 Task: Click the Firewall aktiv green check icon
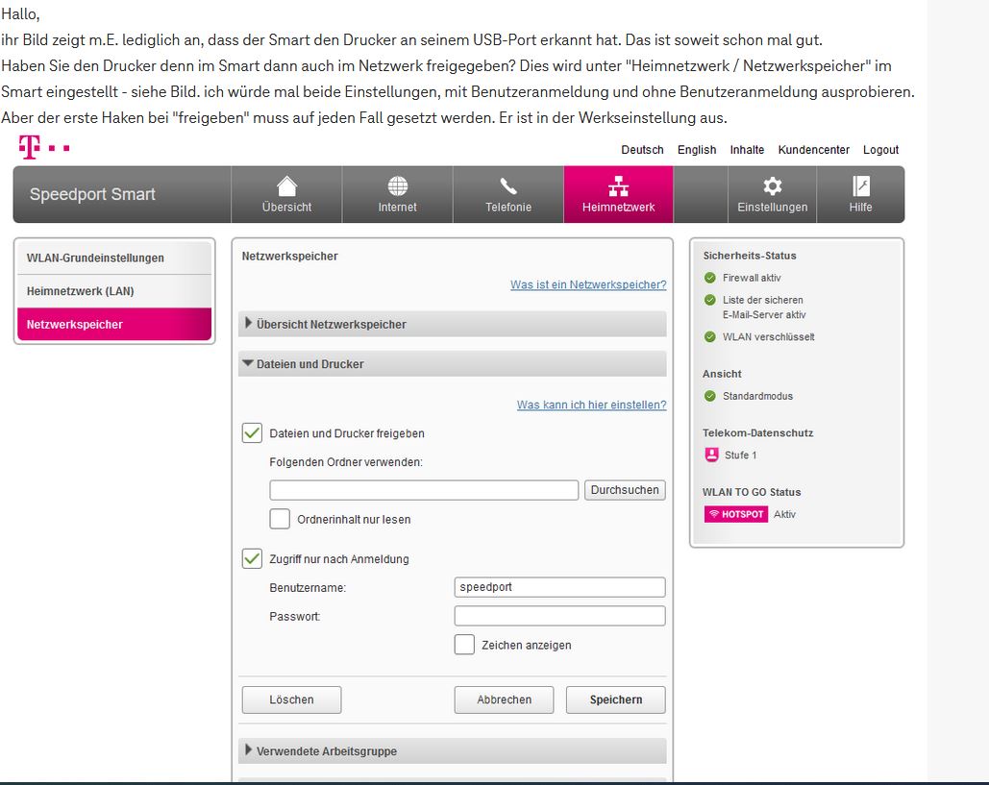710,278
